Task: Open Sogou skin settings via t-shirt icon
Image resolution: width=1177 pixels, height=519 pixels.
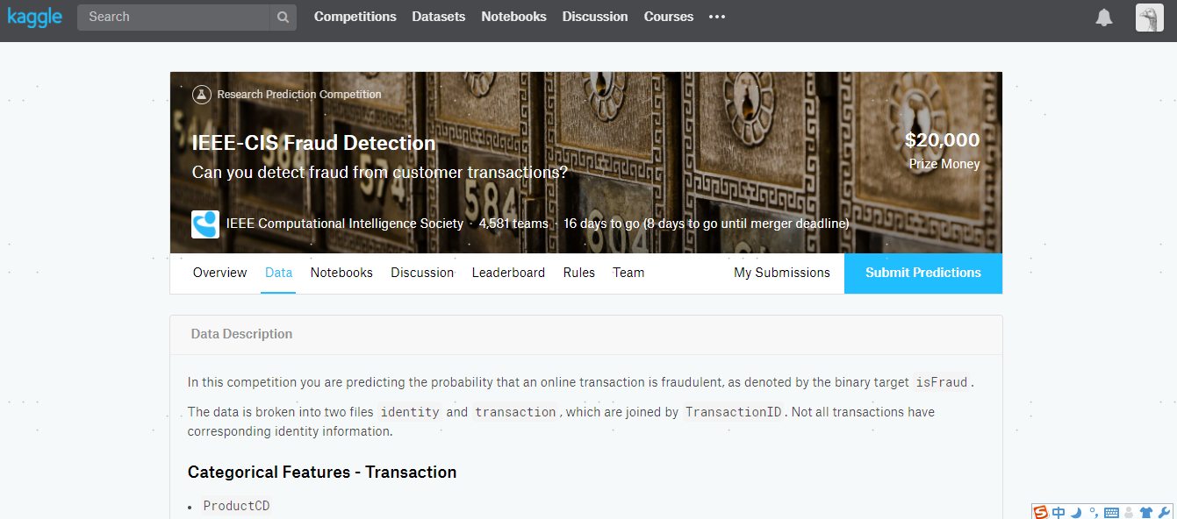Action: click(x=1145, y=511)
